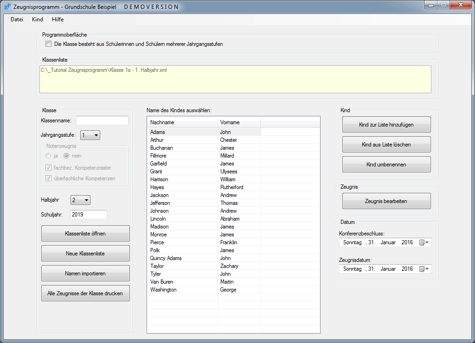
Task: Click into the Klassenname input field
Action: coord(102,121)
